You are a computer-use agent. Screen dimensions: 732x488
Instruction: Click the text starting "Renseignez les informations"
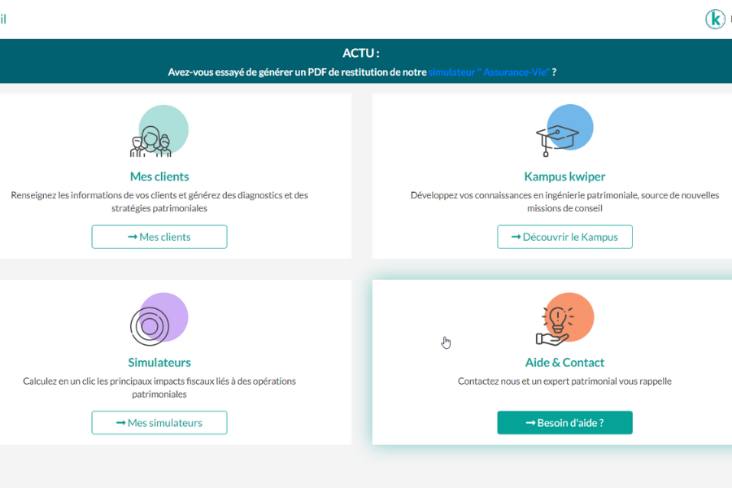pos(159,201)
